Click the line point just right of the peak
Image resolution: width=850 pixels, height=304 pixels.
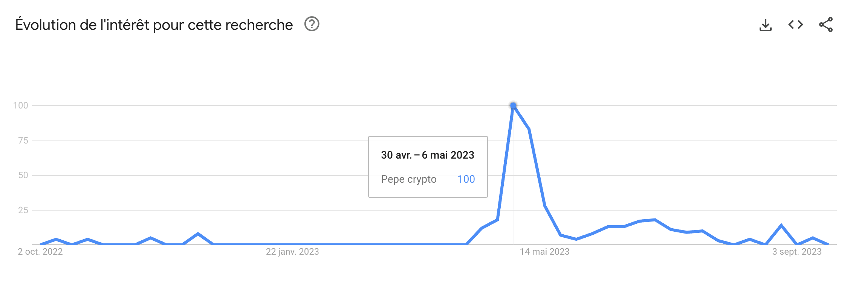click(x=529, y=130)
